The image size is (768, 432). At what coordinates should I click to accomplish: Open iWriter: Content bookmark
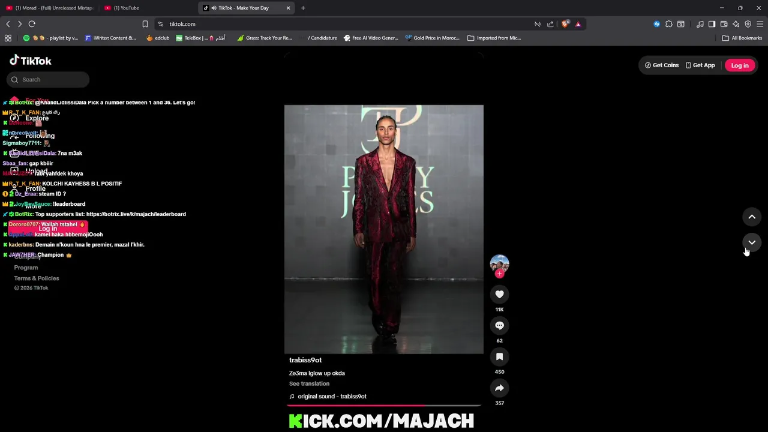point(110,38)
